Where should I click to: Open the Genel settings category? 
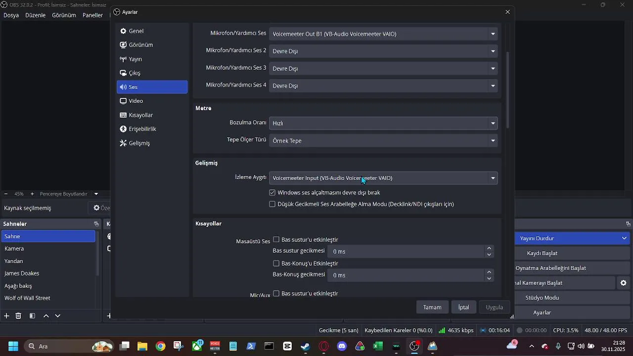[152, 31]
